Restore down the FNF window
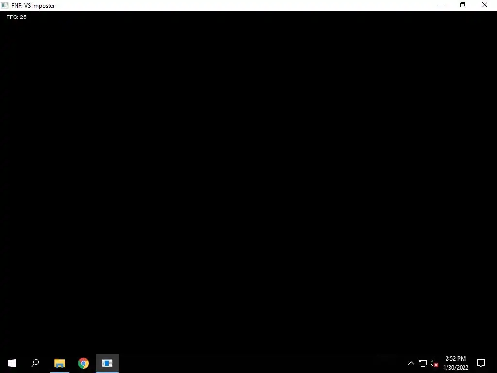 (x=463, y=5)
